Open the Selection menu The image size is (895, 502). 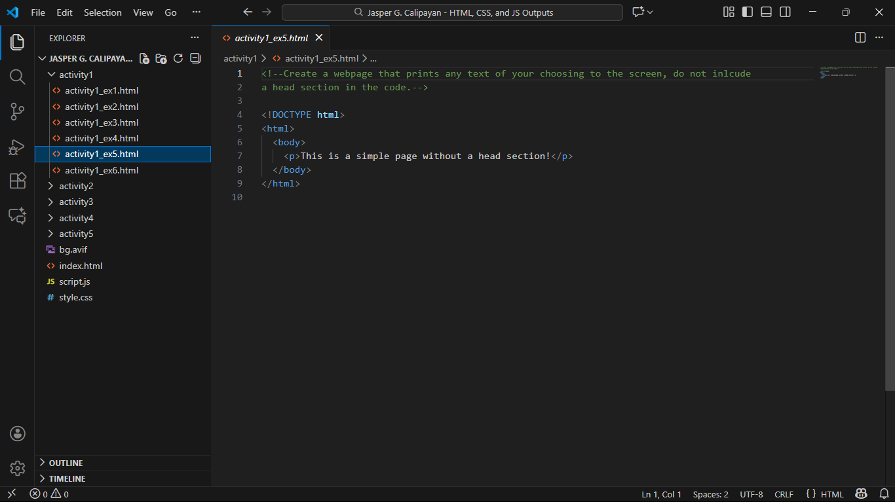[x=102, y=12]
